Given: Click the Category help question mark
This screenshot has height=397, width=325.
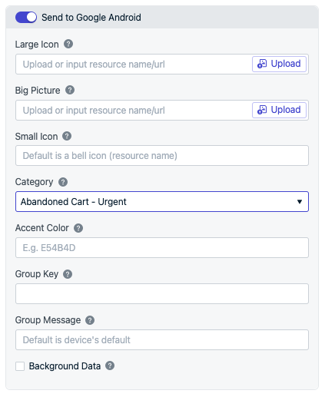Looking at the screenshot, I should point(63,182).
